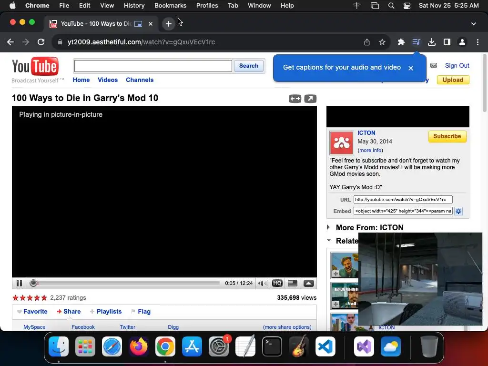The image size is (488, 366).
Task: Expand the description with more info
Action: click(370, 150)
